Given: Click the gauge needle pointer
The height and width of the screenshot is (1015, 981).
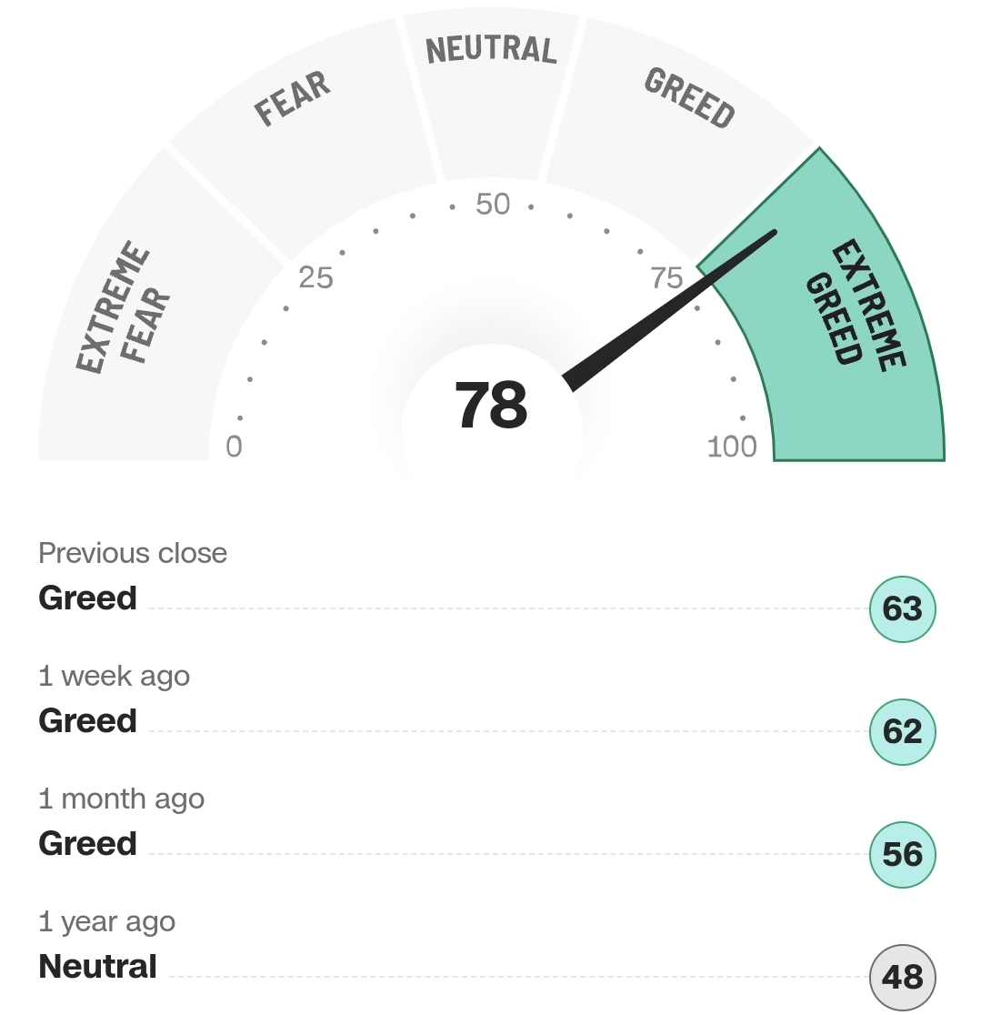Looking at the screenshot, I should [x=670, y=310].
